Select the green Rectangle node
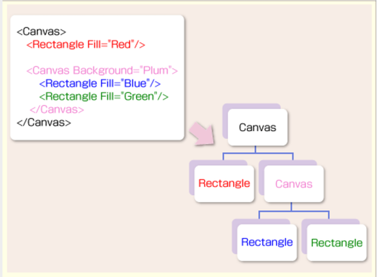Viewport: 377px width, 277px height. 337,243
